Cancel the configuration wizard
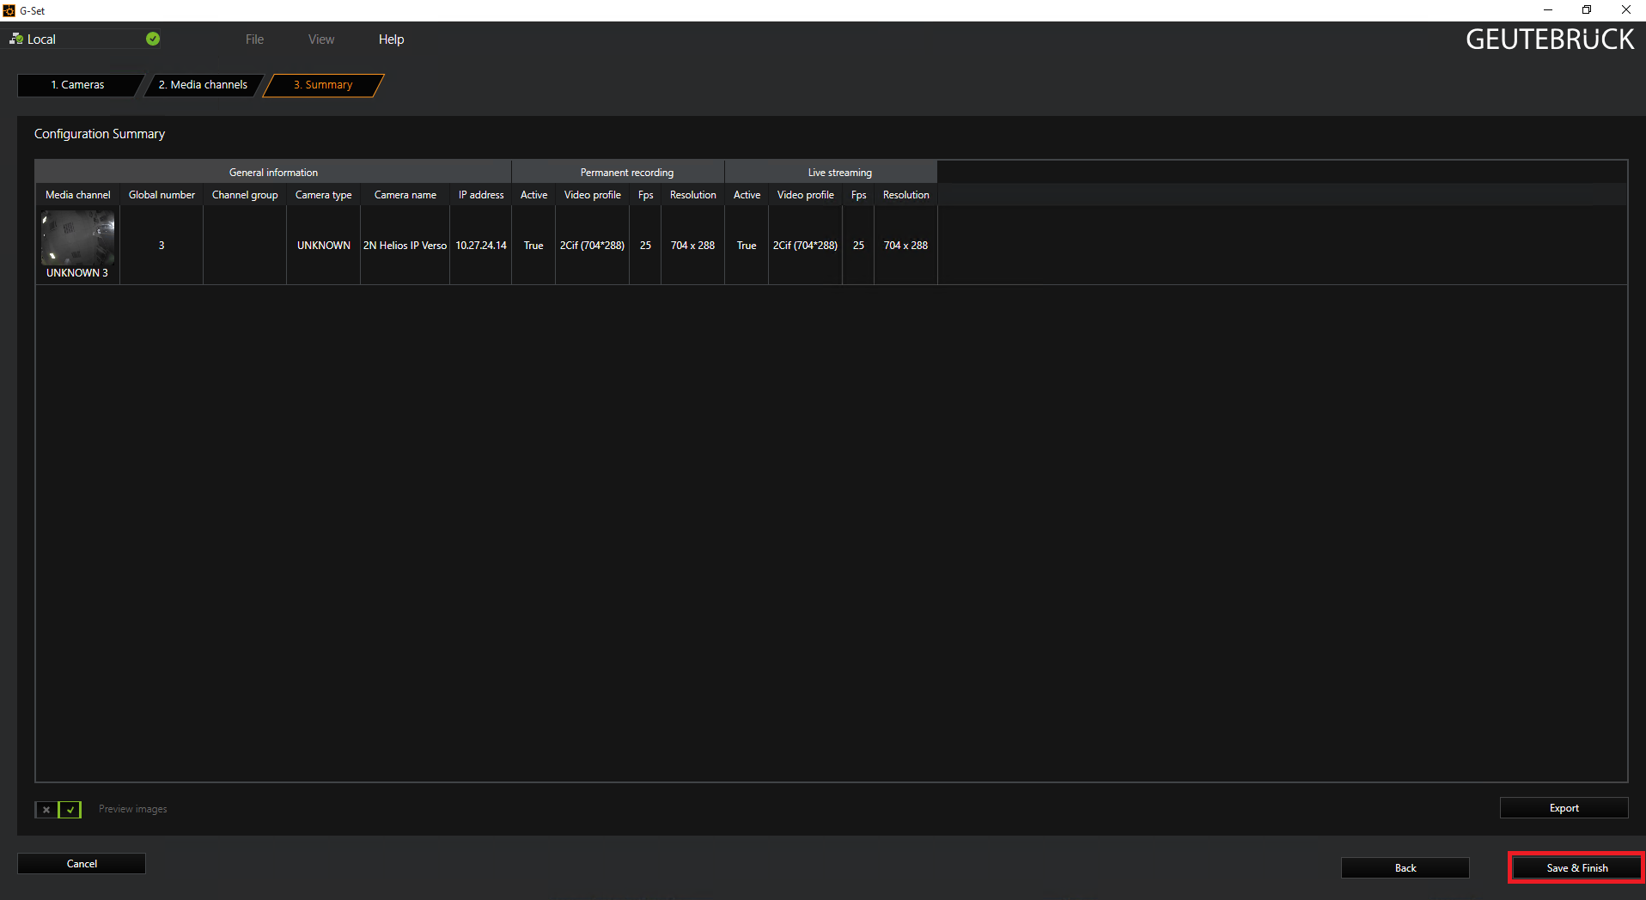1646x900 pixels. [x=82, y=863]
